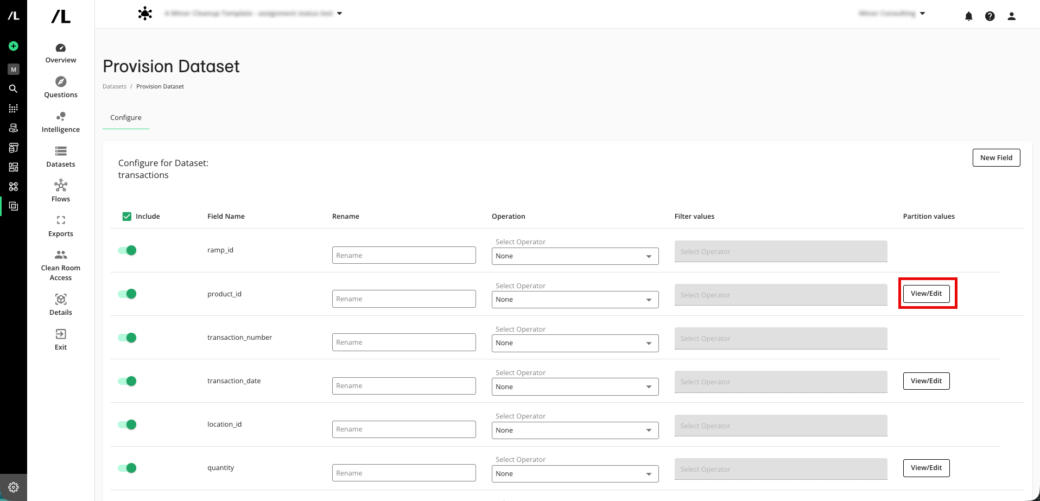The width and height of the screenshot is (1040, 501).
Task: Open Intelligence in the sidebar
Action: 61,123
